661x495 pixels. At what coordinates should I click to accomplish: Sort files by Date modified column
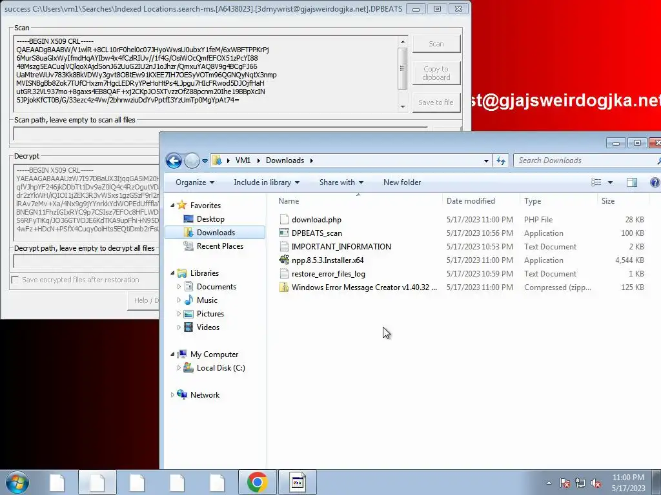pos(481,201)
